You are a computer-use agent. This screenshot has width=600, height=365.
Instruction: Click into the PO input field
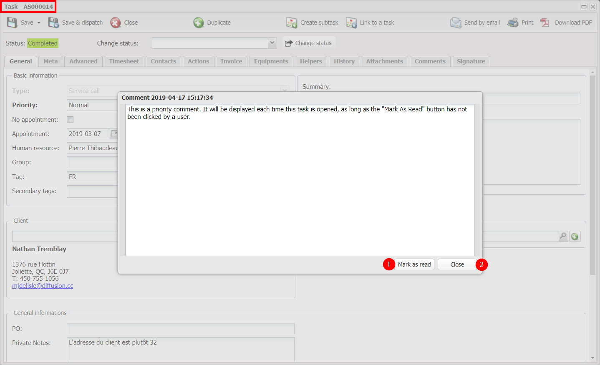(180, 328)
